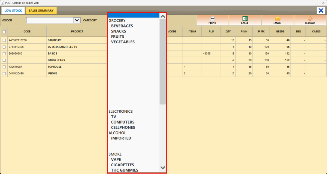Image resolution: width=327 pixels, height=174 pixels.
Task: Select the GROCERY group in category list
Action: [x=117, y=20]
